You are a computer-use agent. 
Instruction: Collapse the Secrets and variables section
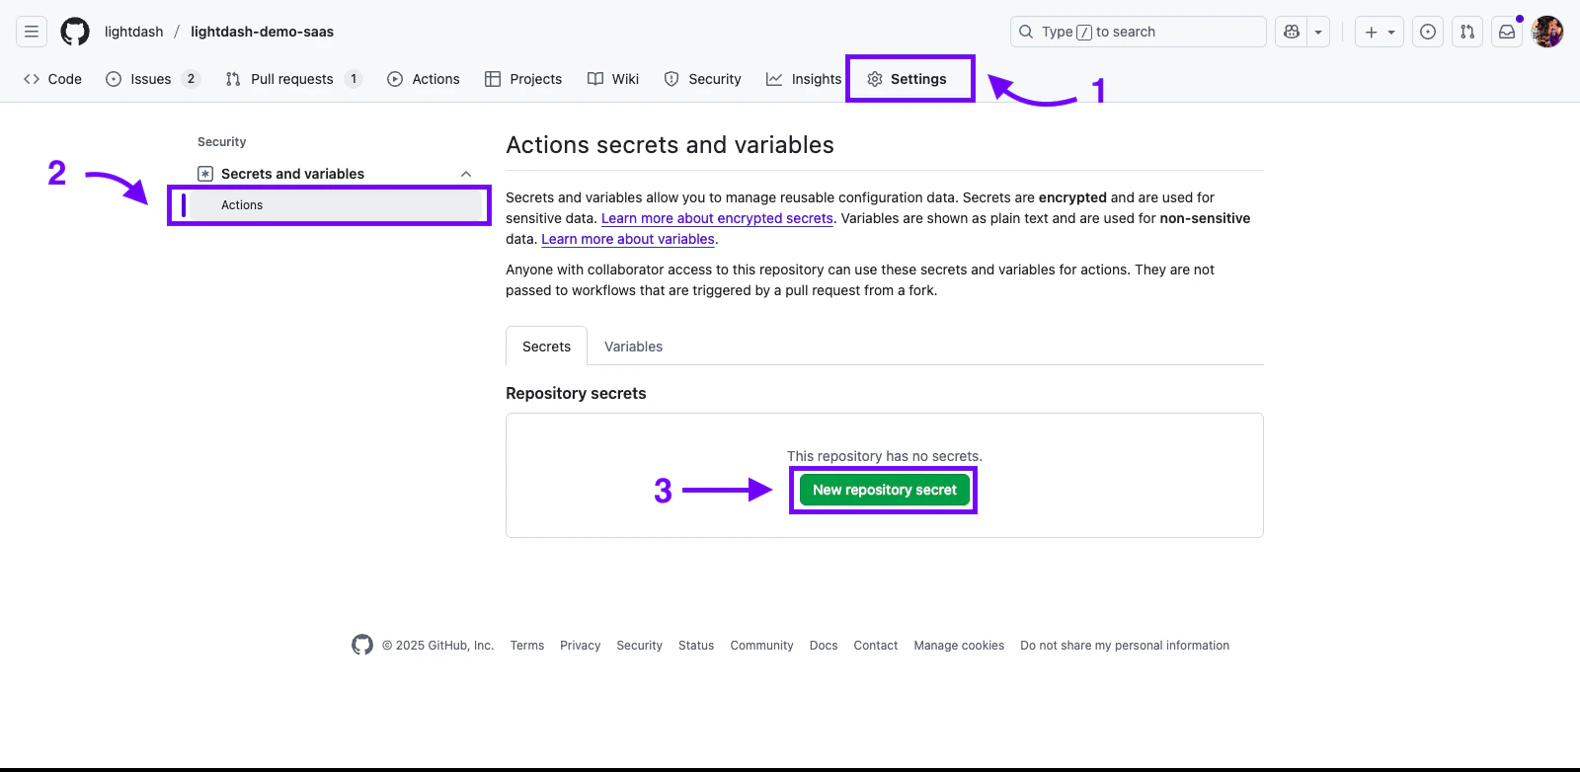(466, 174)
